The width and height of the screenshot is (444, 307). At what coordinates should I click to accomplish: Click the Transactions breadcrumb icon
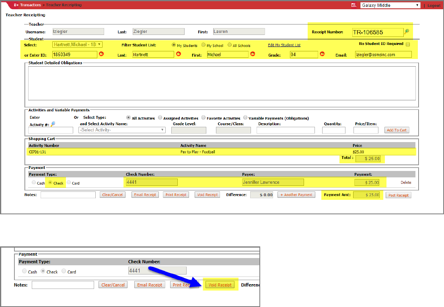pos(16,5)
